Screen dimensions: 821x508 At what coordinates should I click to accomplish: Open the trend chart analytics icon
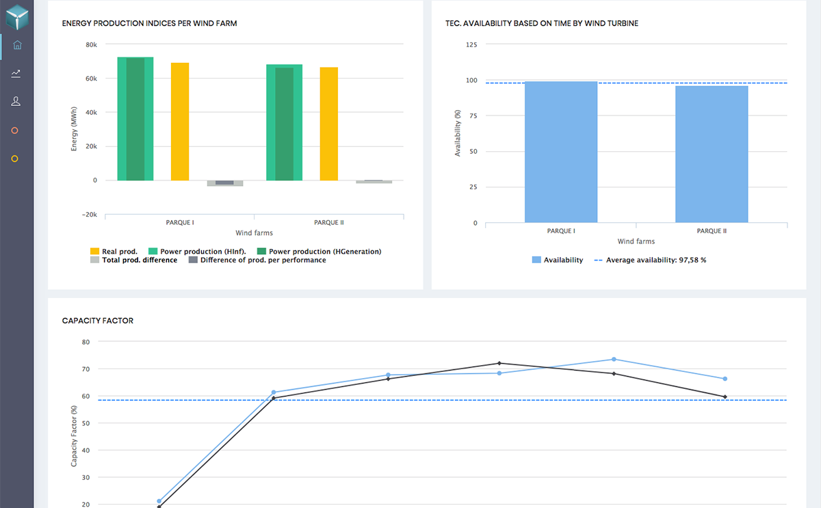(16, 74)
